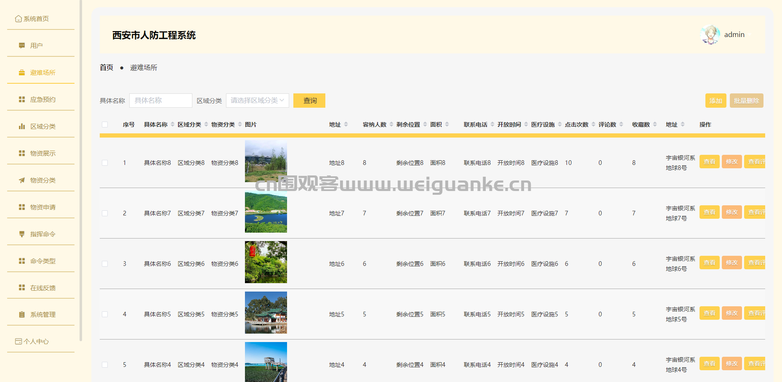The width and height of the screenshot is (782, 382).
Task: Sort by the 点击次数 column arrows
Action: [x=593, y=125]
